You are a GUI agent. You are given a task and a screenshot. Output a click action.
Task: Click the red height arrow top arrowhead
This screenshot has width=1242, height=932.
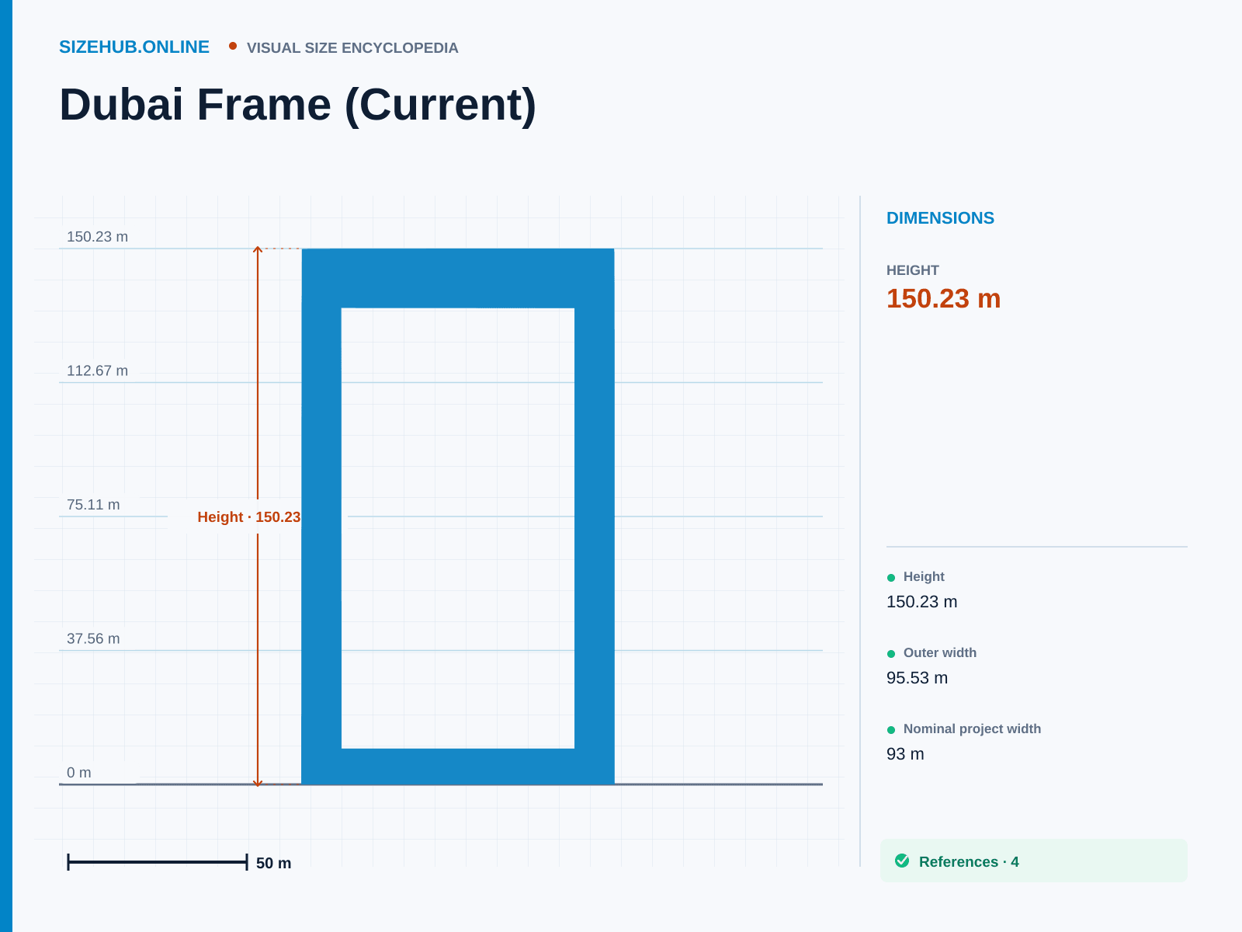click(258, 249)
